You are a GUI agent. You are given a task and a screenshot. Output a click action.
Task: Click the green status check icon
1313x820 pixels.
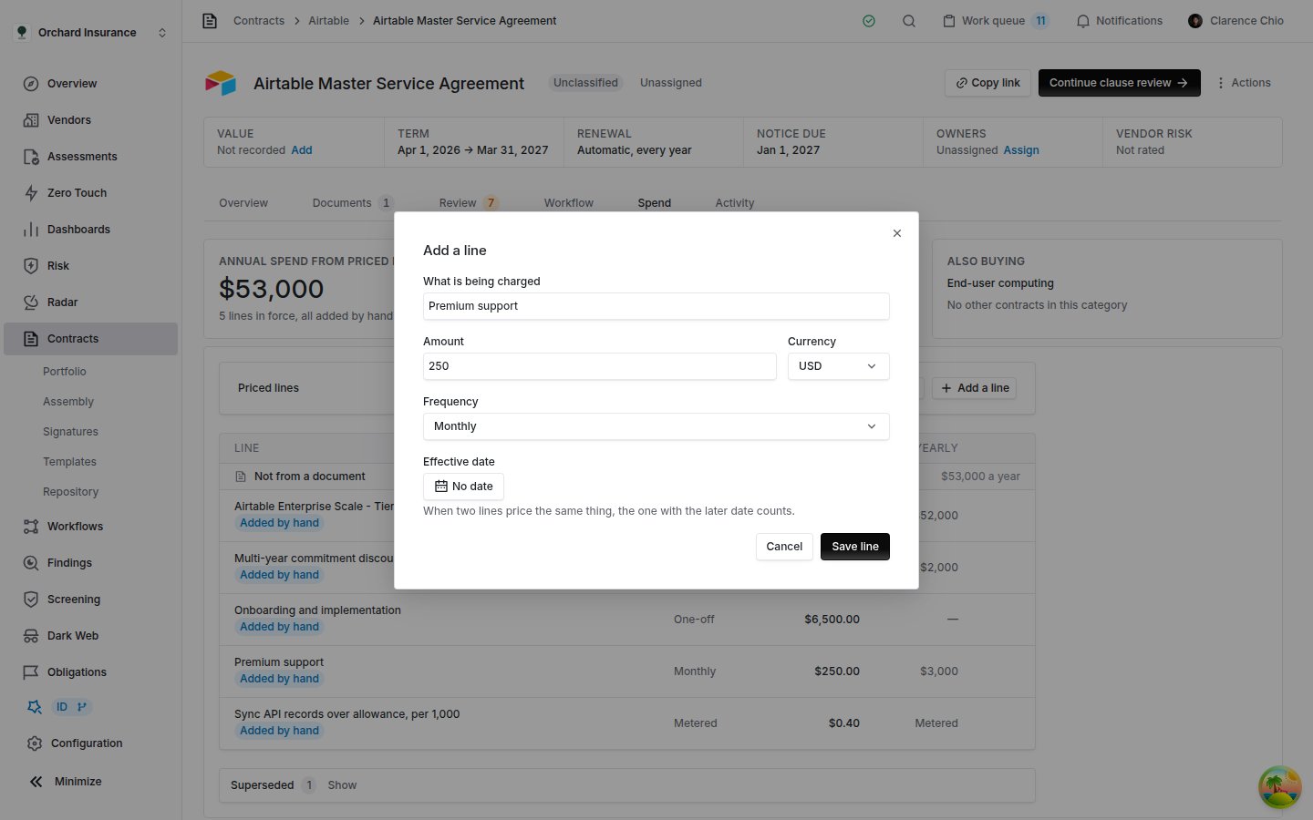tap(869, 21)
